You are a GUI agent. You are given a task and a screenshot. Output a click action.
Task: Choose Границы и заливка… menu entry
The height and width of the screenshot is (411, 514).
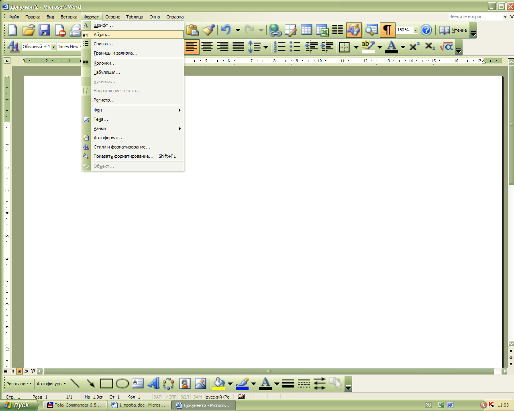point(133,53)
